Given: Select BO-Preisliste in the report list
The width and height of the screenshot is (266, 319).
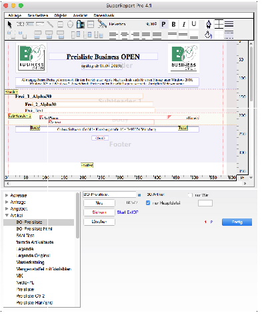Looking at the screenshot, I should (39, 222).
